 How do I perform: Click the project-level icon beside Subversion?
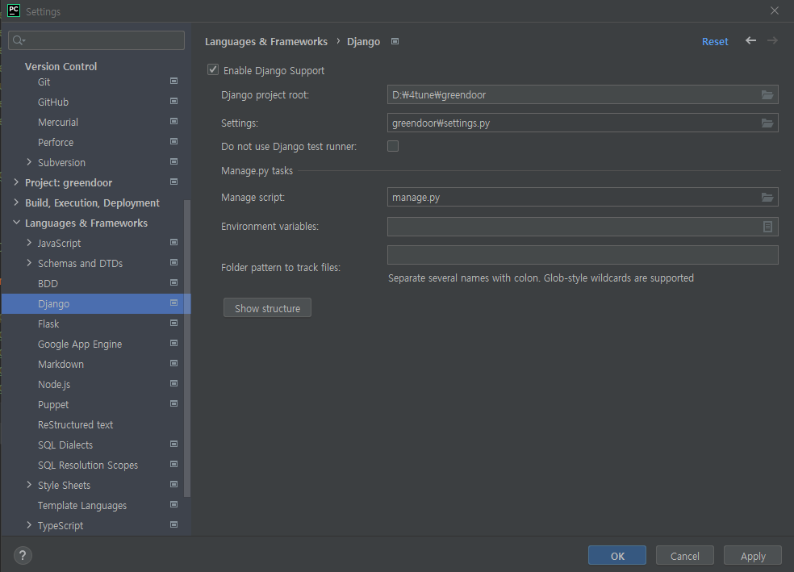click(173, 161)
